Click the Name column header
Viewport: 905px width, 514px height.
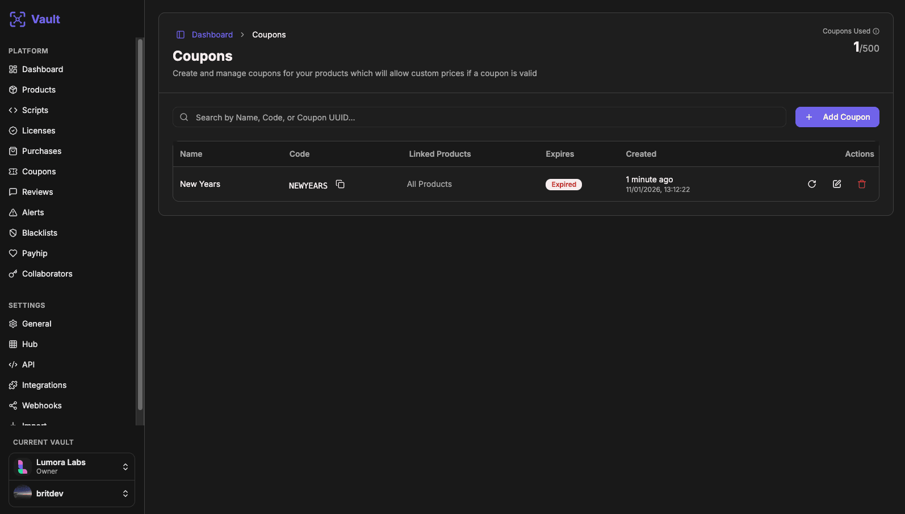pos(191,154)
